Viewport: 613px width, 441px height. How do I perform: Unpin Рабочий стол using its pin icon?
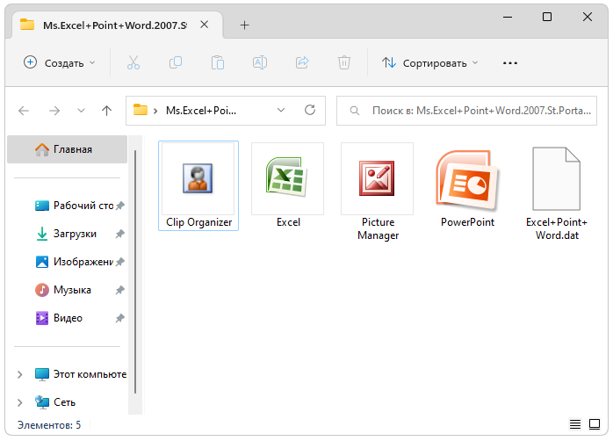pos(120,206)
